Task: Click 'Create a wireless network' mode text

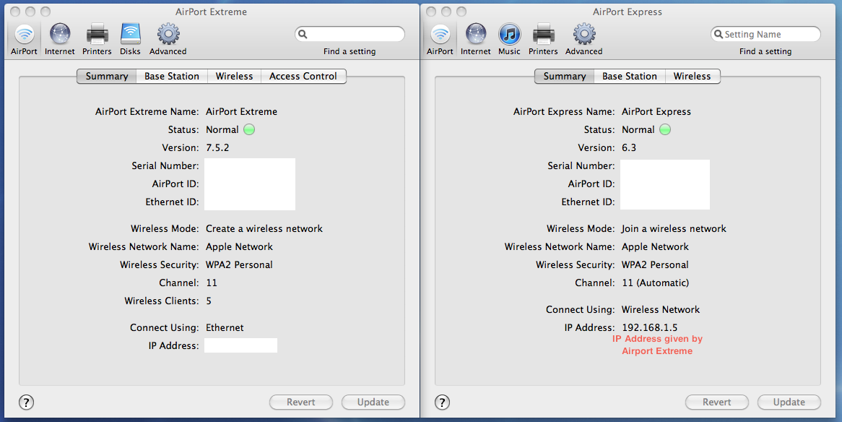Action: (x=264, y=228)
